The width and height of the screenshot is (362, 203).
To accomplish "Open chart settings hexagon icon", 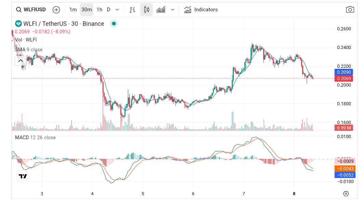I will click(346, 194).
